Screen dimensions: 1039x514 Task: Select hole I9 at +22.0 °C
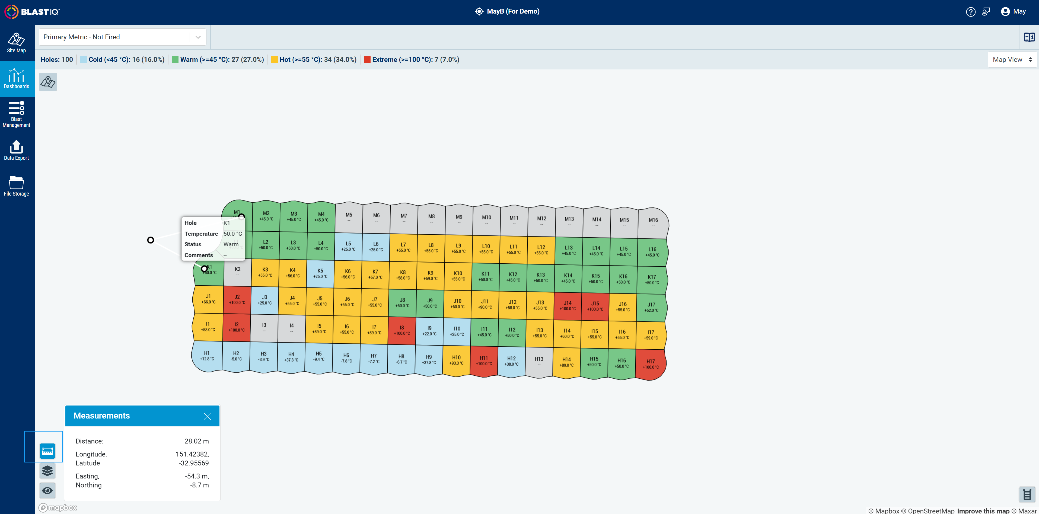pyautogui.click(x=429, y=331)
